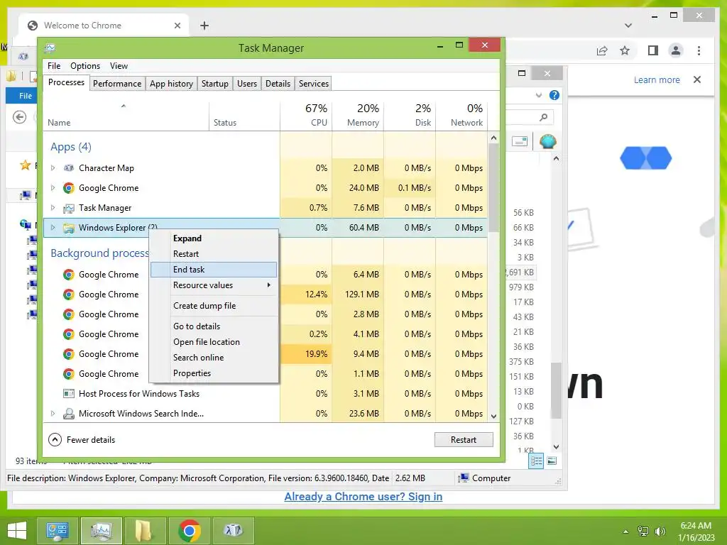
Task: Click the Microsoft Windows Search Indexer icon
Action: pos(69,414)
